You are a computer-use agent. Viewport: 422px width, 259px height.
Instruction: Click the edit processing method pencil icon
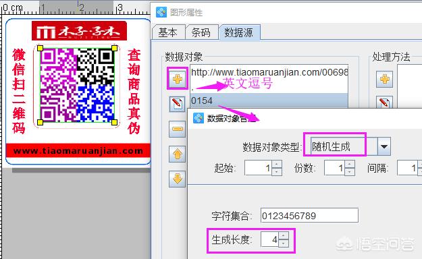click(384, 103)
